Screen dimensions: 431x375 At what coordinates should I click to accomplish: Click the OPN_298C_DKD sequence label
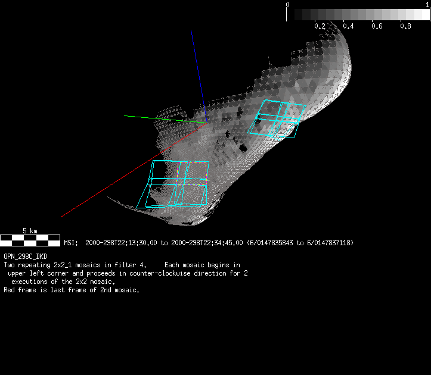coord(25,257)
